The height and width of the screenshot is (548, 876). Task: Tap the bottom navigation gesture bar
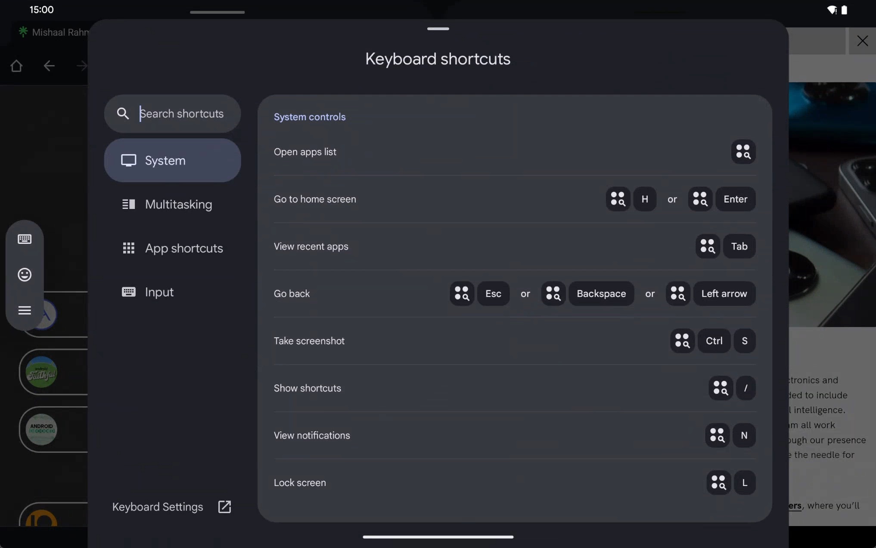point(438,537)
